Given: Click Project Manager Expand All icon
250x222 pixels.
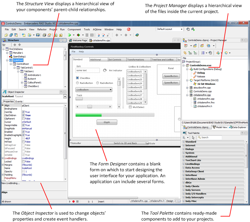Looking at the screenshot, I should [x=190, y=53].
